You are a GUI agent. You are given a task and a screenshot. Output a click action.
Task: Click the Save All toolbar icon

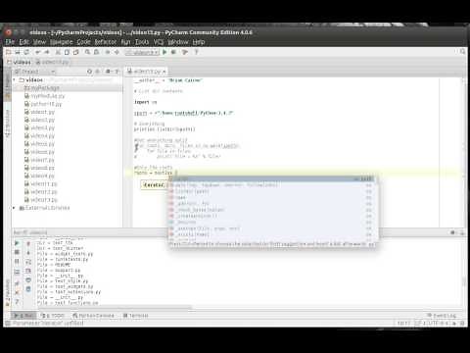[x=18, y=52]
